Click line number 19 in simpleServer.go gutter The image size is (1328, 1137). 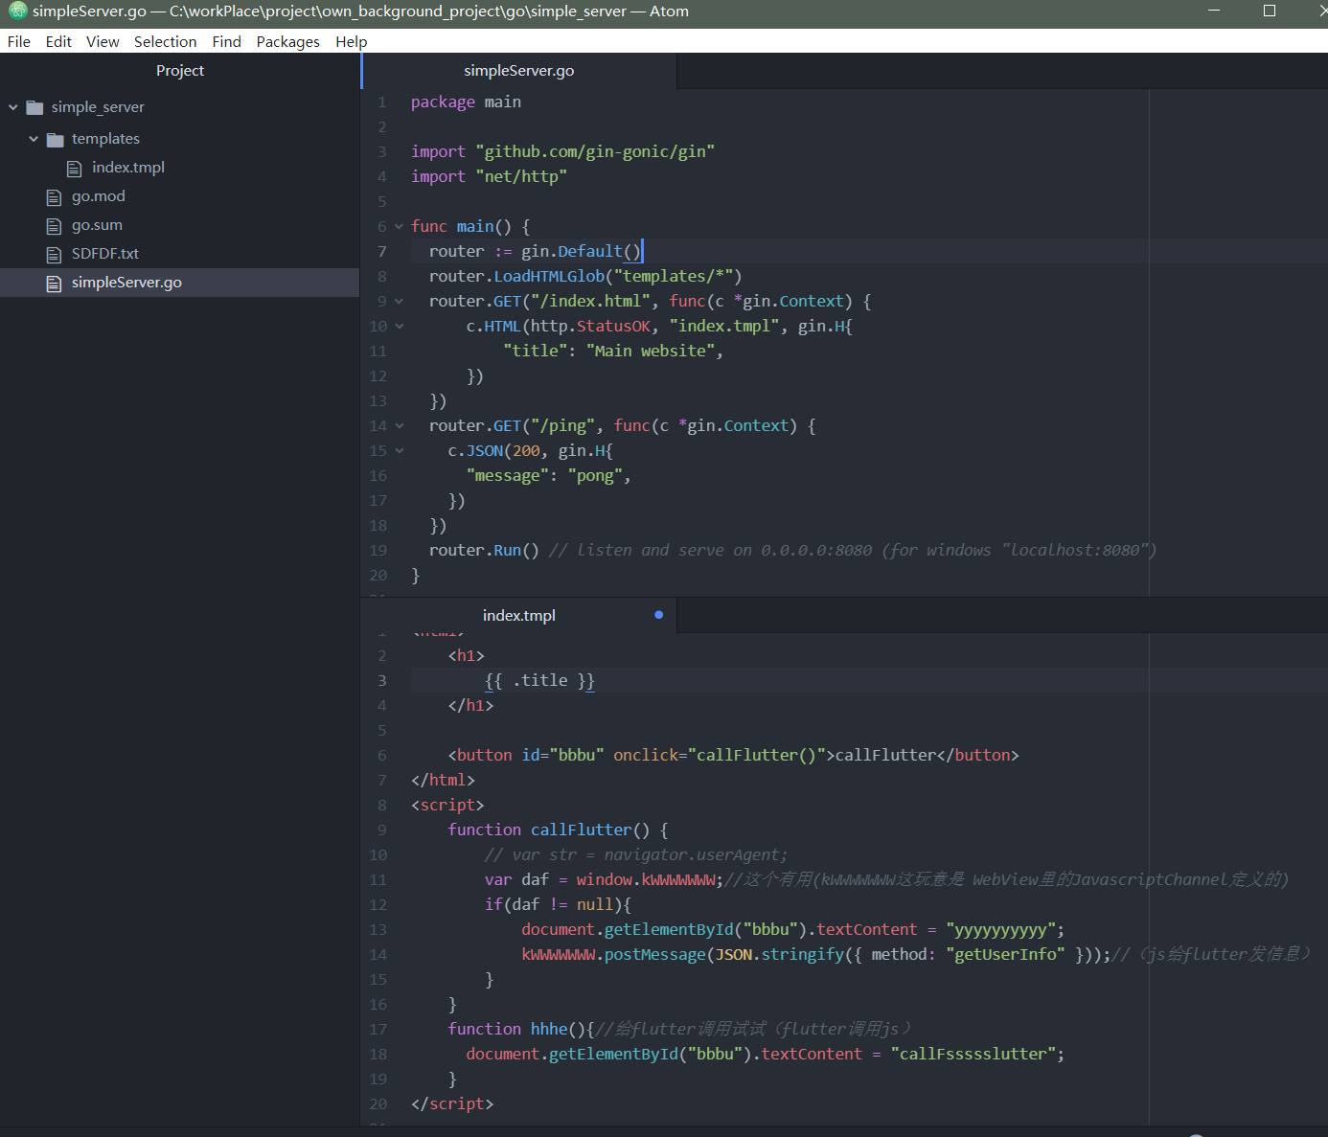(x=378, y=551)
